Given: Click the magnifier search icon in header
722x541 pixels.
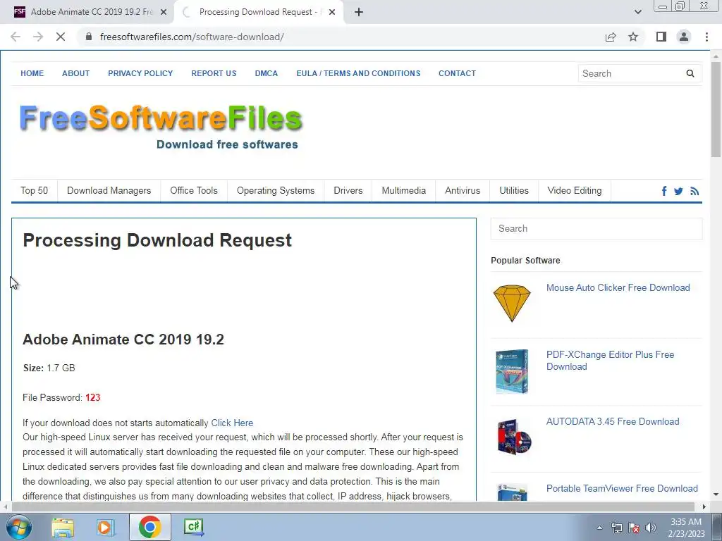Looking at the screenshot, I should pyautogui.click(x=690, y=73).
